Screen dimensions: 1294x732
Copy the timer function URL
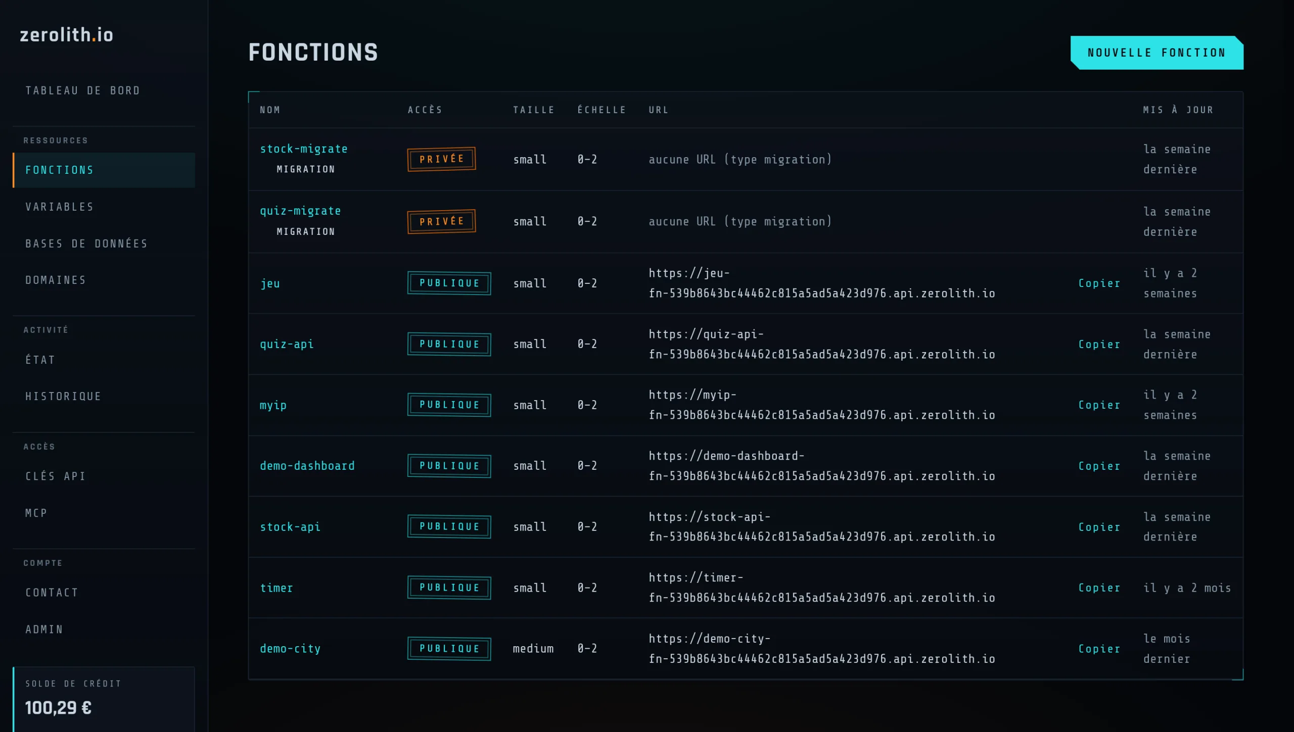[1099, 588]
